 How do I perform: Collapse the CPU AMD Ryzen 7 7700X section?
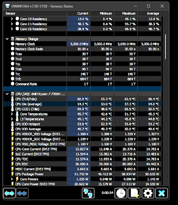pos(7,94)
